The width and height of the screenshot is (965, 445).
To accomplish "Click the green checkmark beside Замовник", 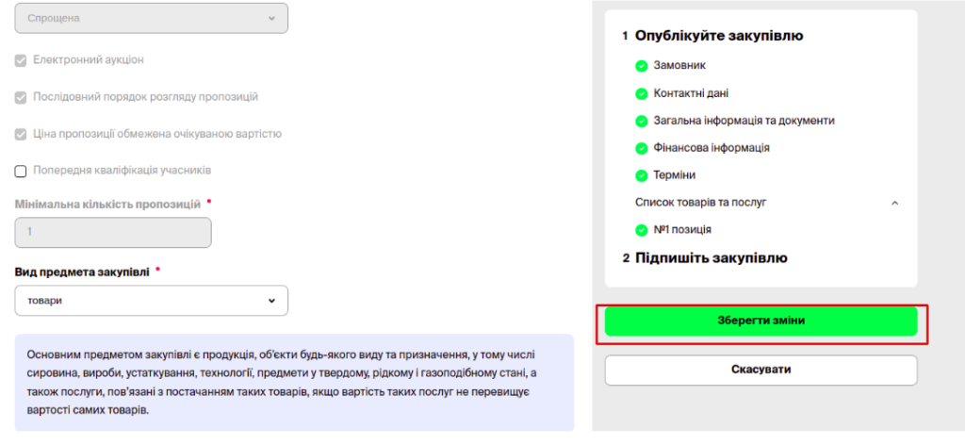I will (x=642, y=66).
